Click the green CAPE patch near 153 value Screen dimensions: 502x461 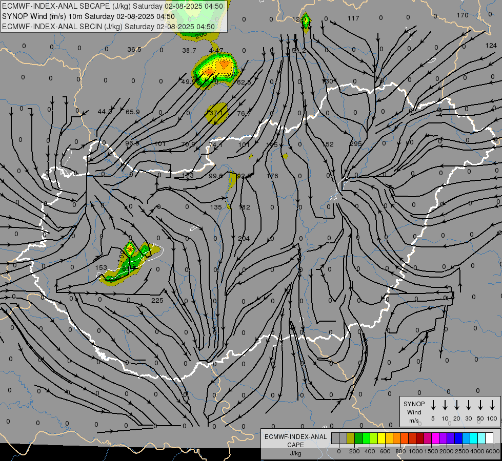point(128,264)
